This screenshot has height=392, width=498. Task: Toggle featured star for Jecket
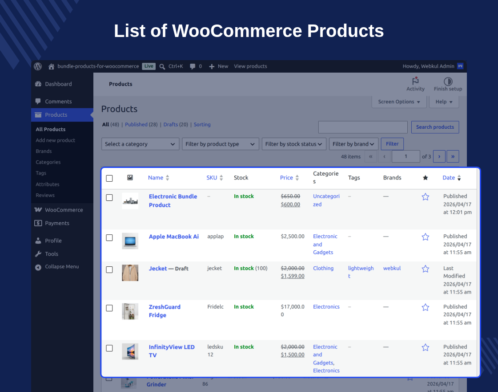[x=425, y=269]
